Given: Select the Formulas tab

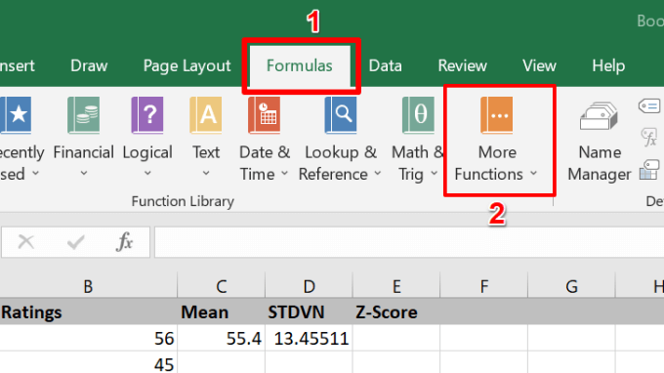Looking at the screenshot, I should click(300, 65).
